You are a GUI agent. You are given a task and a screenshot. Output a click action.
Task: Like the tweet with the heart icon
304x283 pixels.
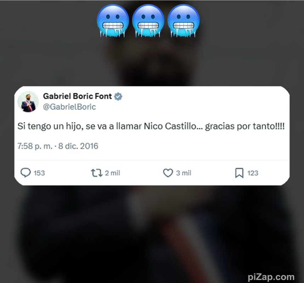168,173
